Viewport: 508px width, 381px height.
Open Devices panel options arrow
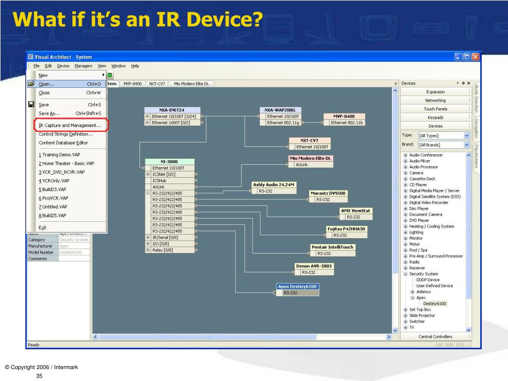click(458, 83)
